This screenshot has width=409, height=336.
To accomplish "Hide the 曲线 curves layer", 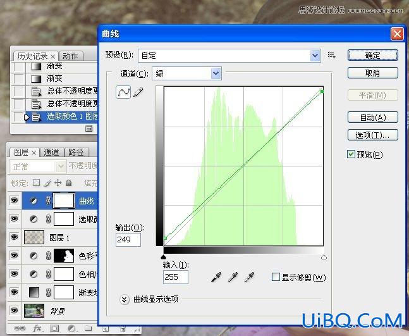I will coord(14,201).
